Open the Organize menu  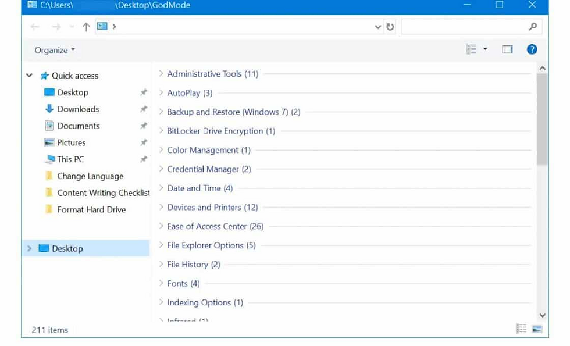pyautogui.click(x=55, y=50)
